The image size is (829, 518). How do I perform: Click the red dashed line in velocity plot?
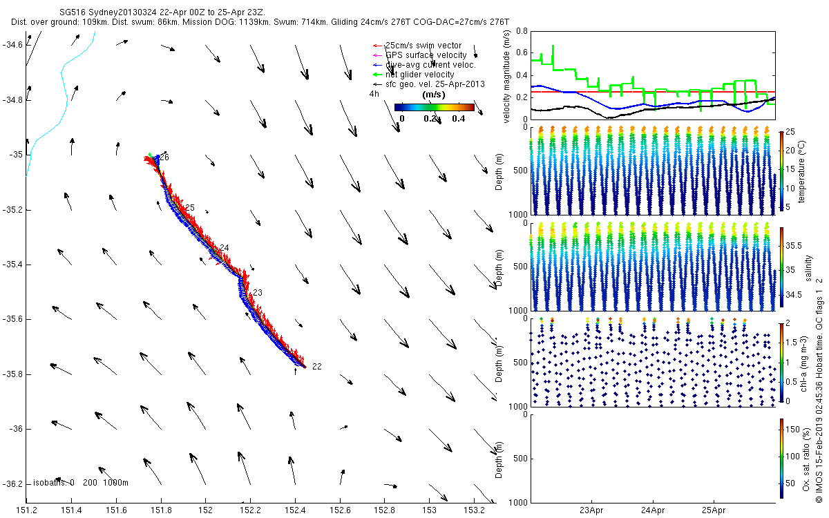(x=653, y=91)
